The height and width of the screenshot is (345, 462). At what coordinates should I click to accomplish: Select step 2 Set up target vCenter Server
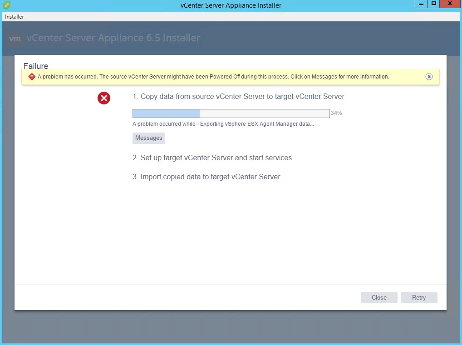coord(212,158)
